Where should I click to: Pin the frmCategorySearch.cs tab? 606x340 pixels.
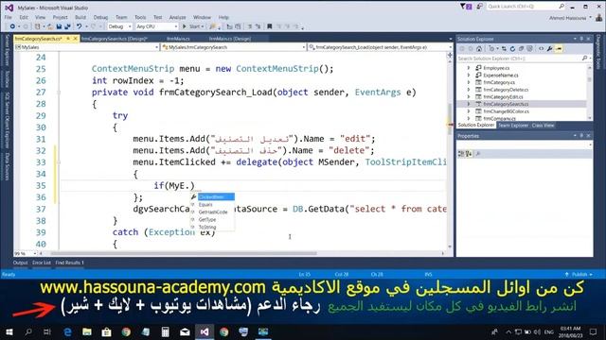point(68,39)
